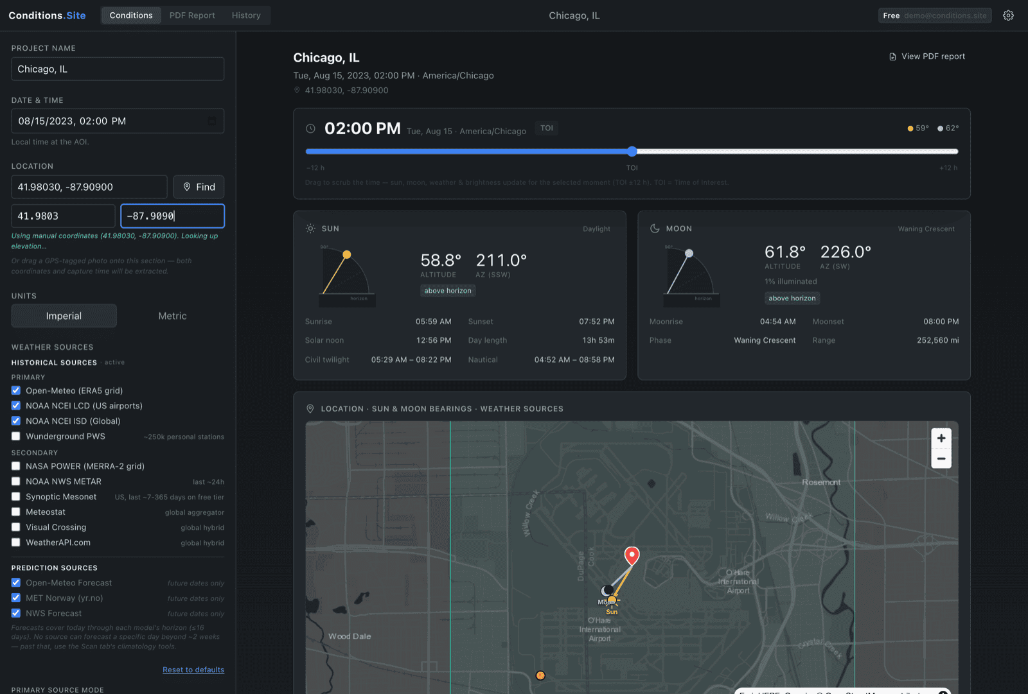Zoom in the map with plus button
The image size is (1028, 694).
[941, 438]
